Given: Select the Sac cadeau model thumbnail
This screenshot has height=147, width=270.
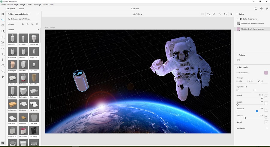Looking at the screenshot, I should tap(23, 131).
